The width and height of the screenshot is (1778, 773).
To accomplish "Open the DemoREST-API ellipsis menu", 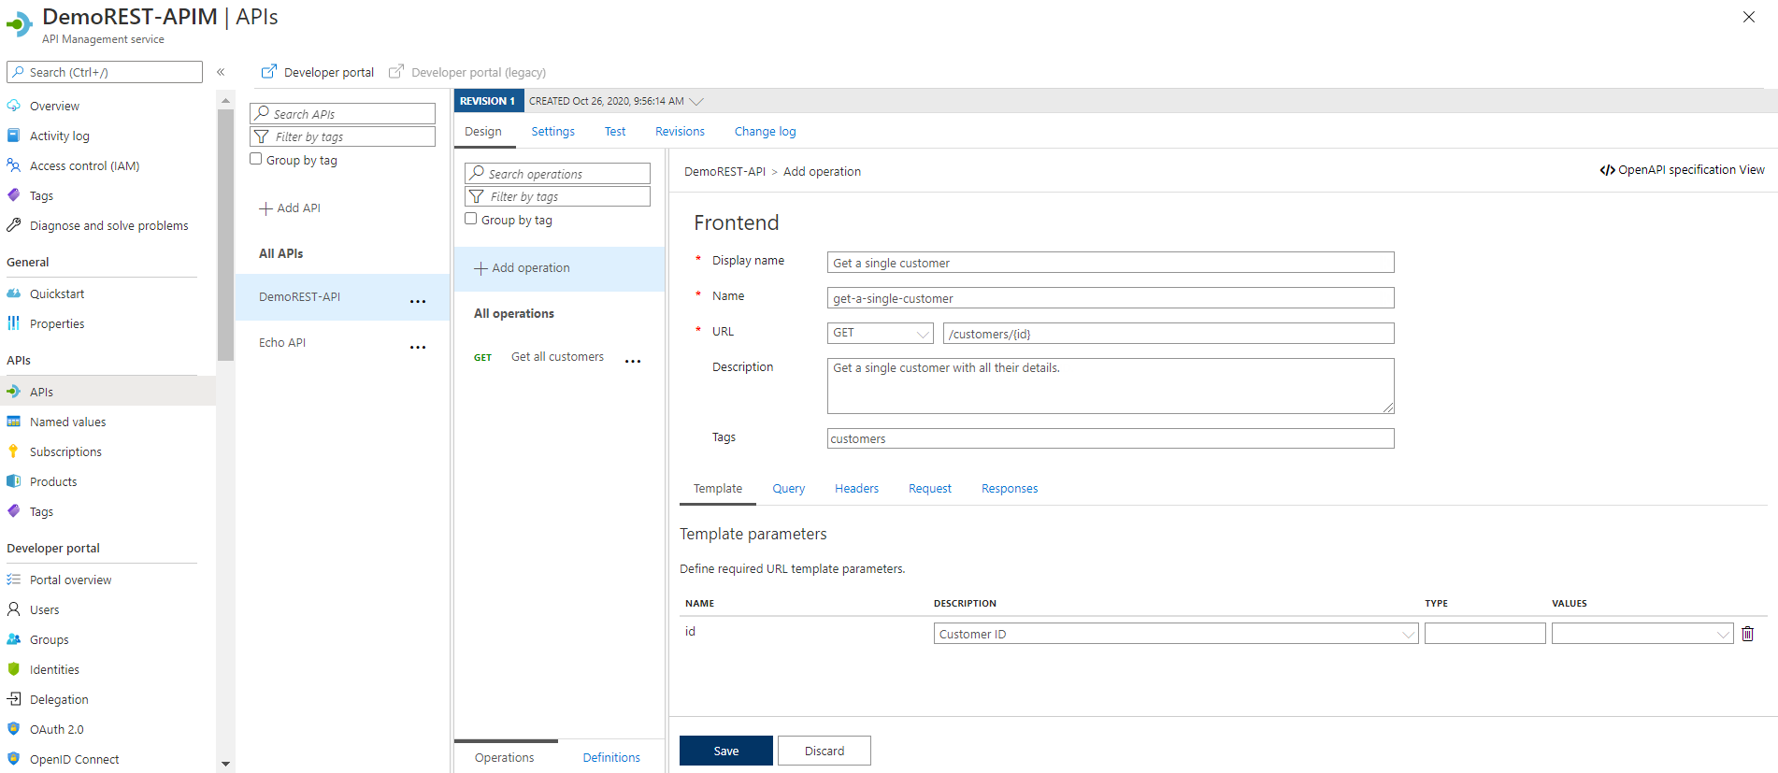I will pos(418,301).
